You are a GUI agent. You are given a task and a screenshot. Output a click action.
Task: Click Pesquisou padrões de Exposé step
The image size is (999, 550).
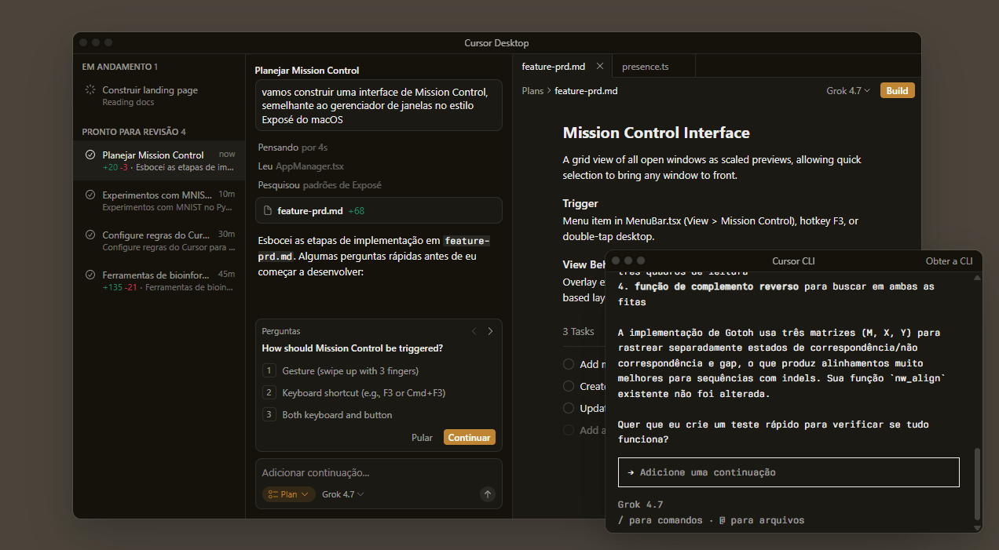320,185
